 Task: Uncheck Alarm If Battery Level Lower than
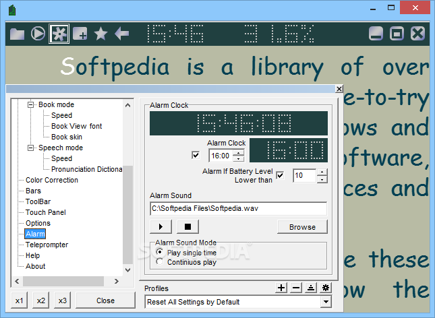[x=280, y=175]
